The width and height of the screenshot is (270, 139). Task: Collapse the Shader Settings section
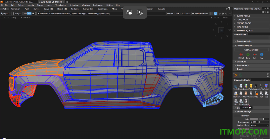[251, 111]
